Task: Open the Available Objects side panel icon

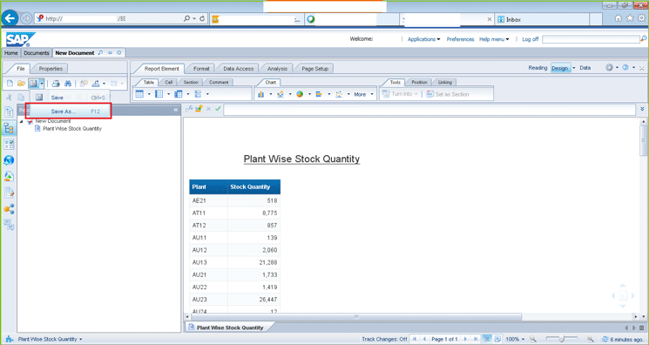Action: [x=9, y=177]
